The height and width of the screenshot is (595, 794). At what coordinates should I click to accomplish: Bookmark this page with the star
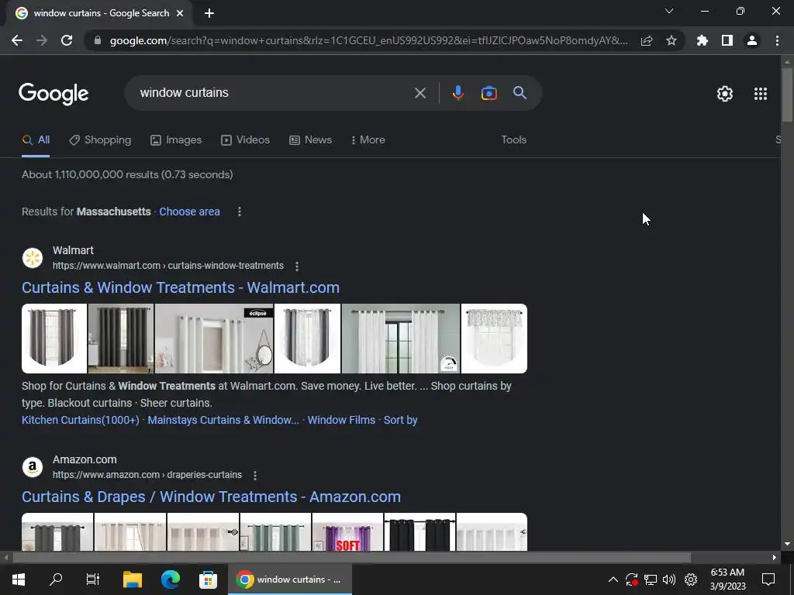point(671,40)
